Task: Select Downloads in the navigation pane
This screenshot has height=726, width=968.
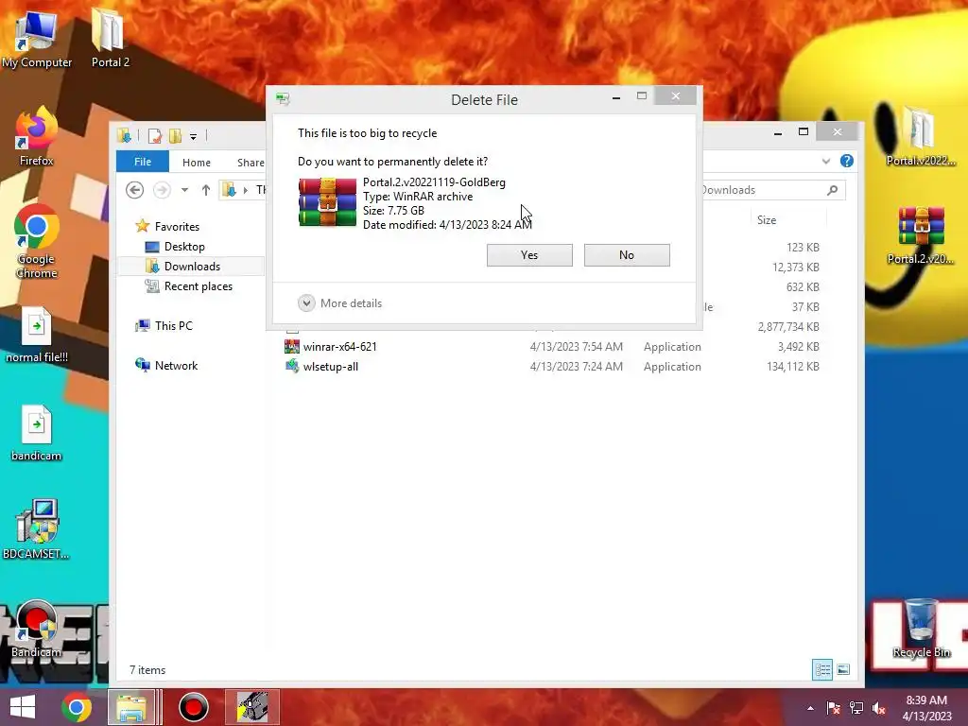Action: [191, 266]
